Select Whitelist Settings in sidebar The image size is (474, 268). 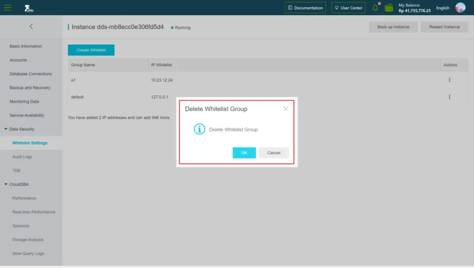[30, 143]
